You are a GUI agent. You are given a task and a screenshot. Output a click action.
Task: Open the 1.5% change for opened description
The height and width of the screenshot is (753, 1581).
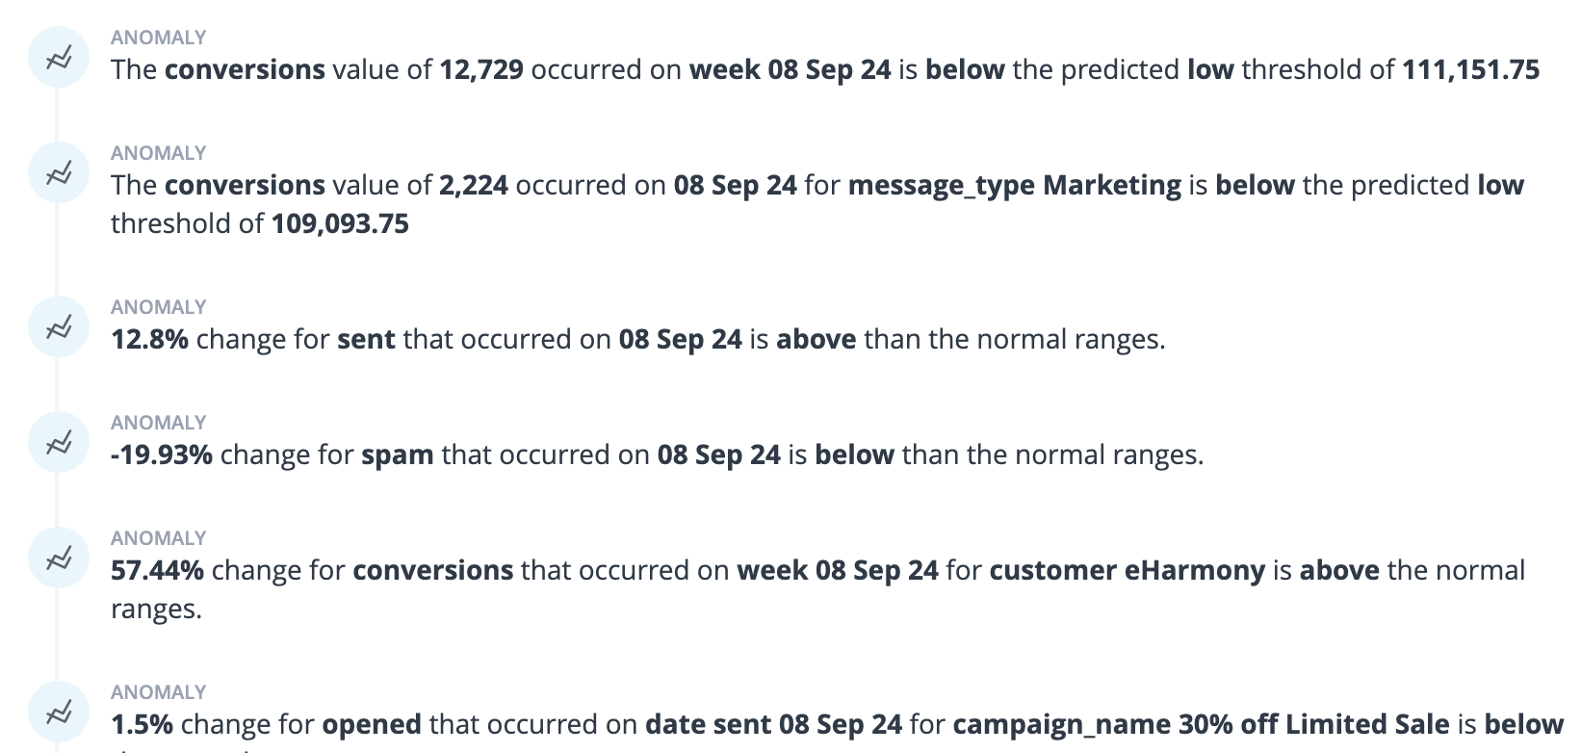tap(836, 725)
